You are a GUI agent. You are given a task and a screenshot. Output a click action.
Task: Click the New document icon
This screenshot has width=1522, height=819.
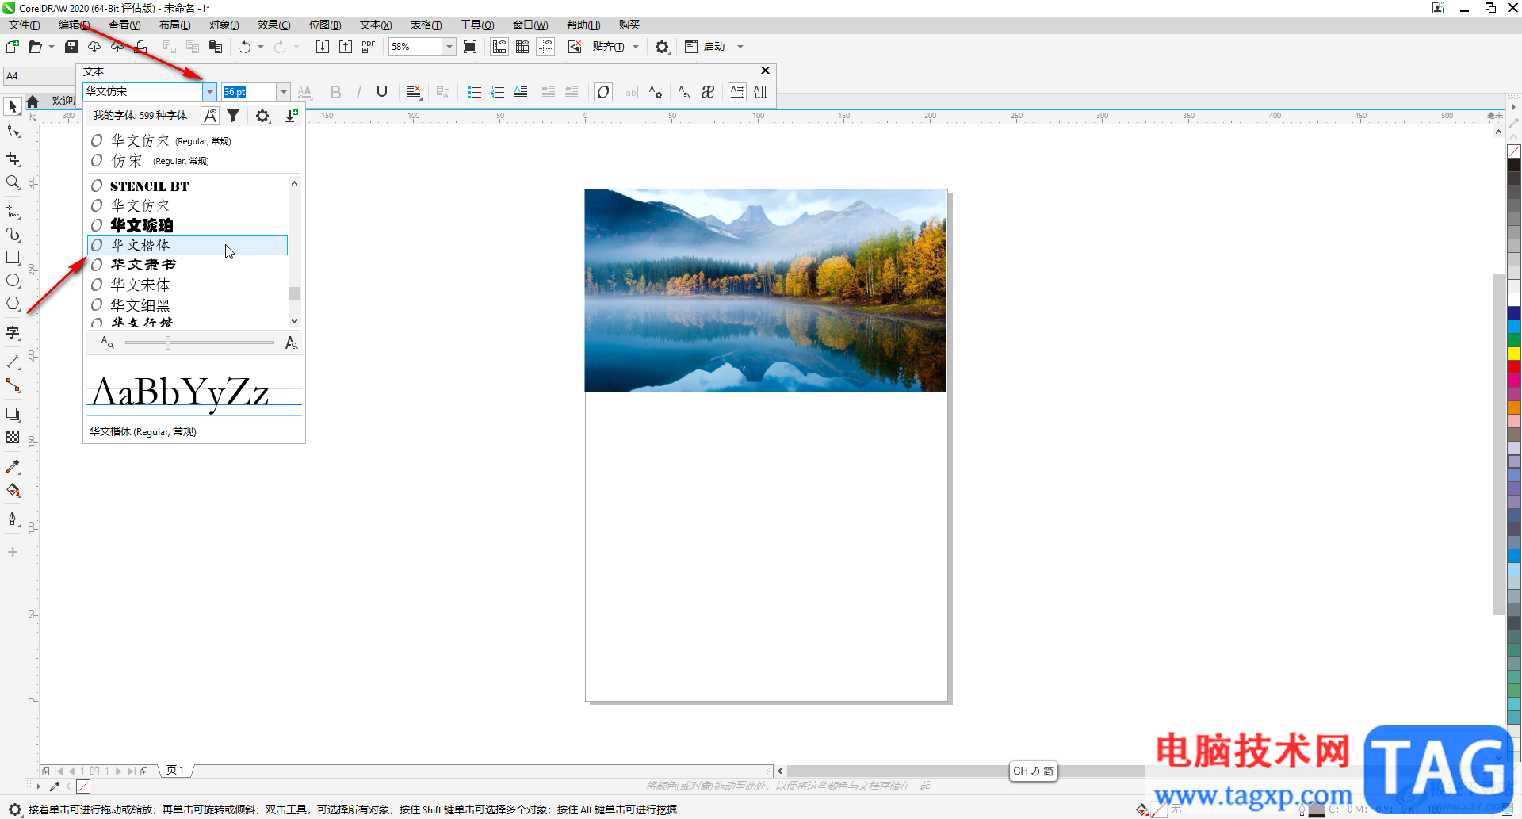[x=13, y=47]
